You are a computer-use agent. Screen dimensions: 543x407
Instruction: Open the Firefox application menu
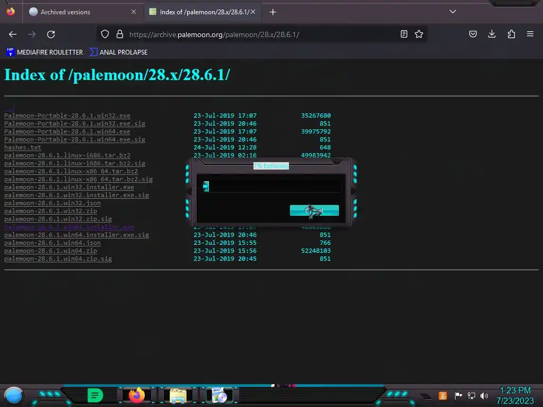[530, 34]
